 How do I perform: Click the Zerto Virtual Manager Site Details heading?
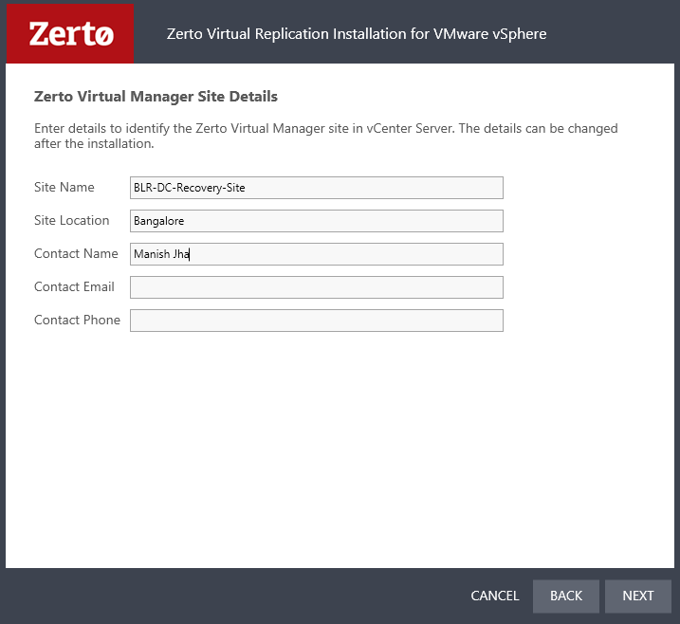(x=156, y=97)
